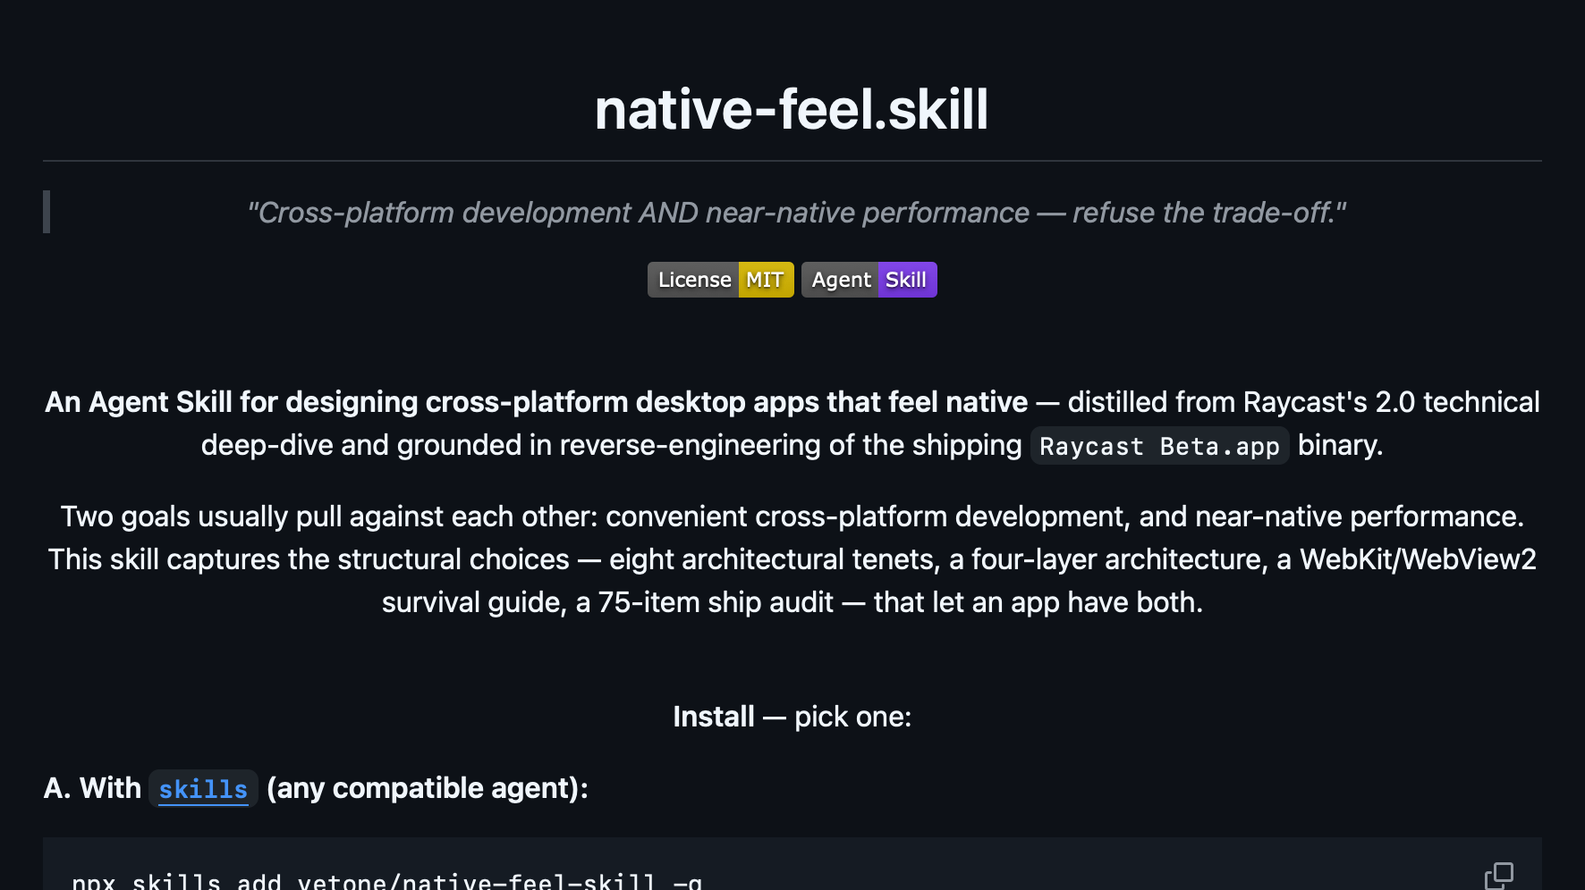
Task: Click the native-feel.skill heading
Action: pos(792,109)
